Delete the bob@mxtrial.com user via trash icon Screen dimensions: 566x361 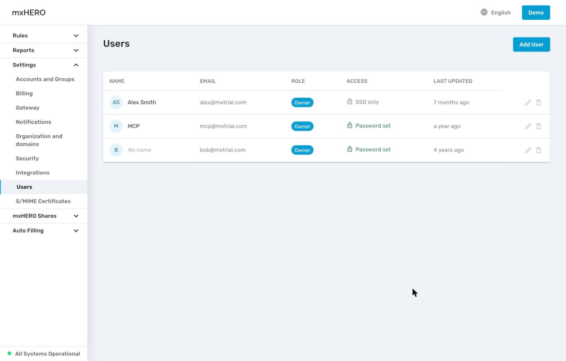tap(539, 150)
